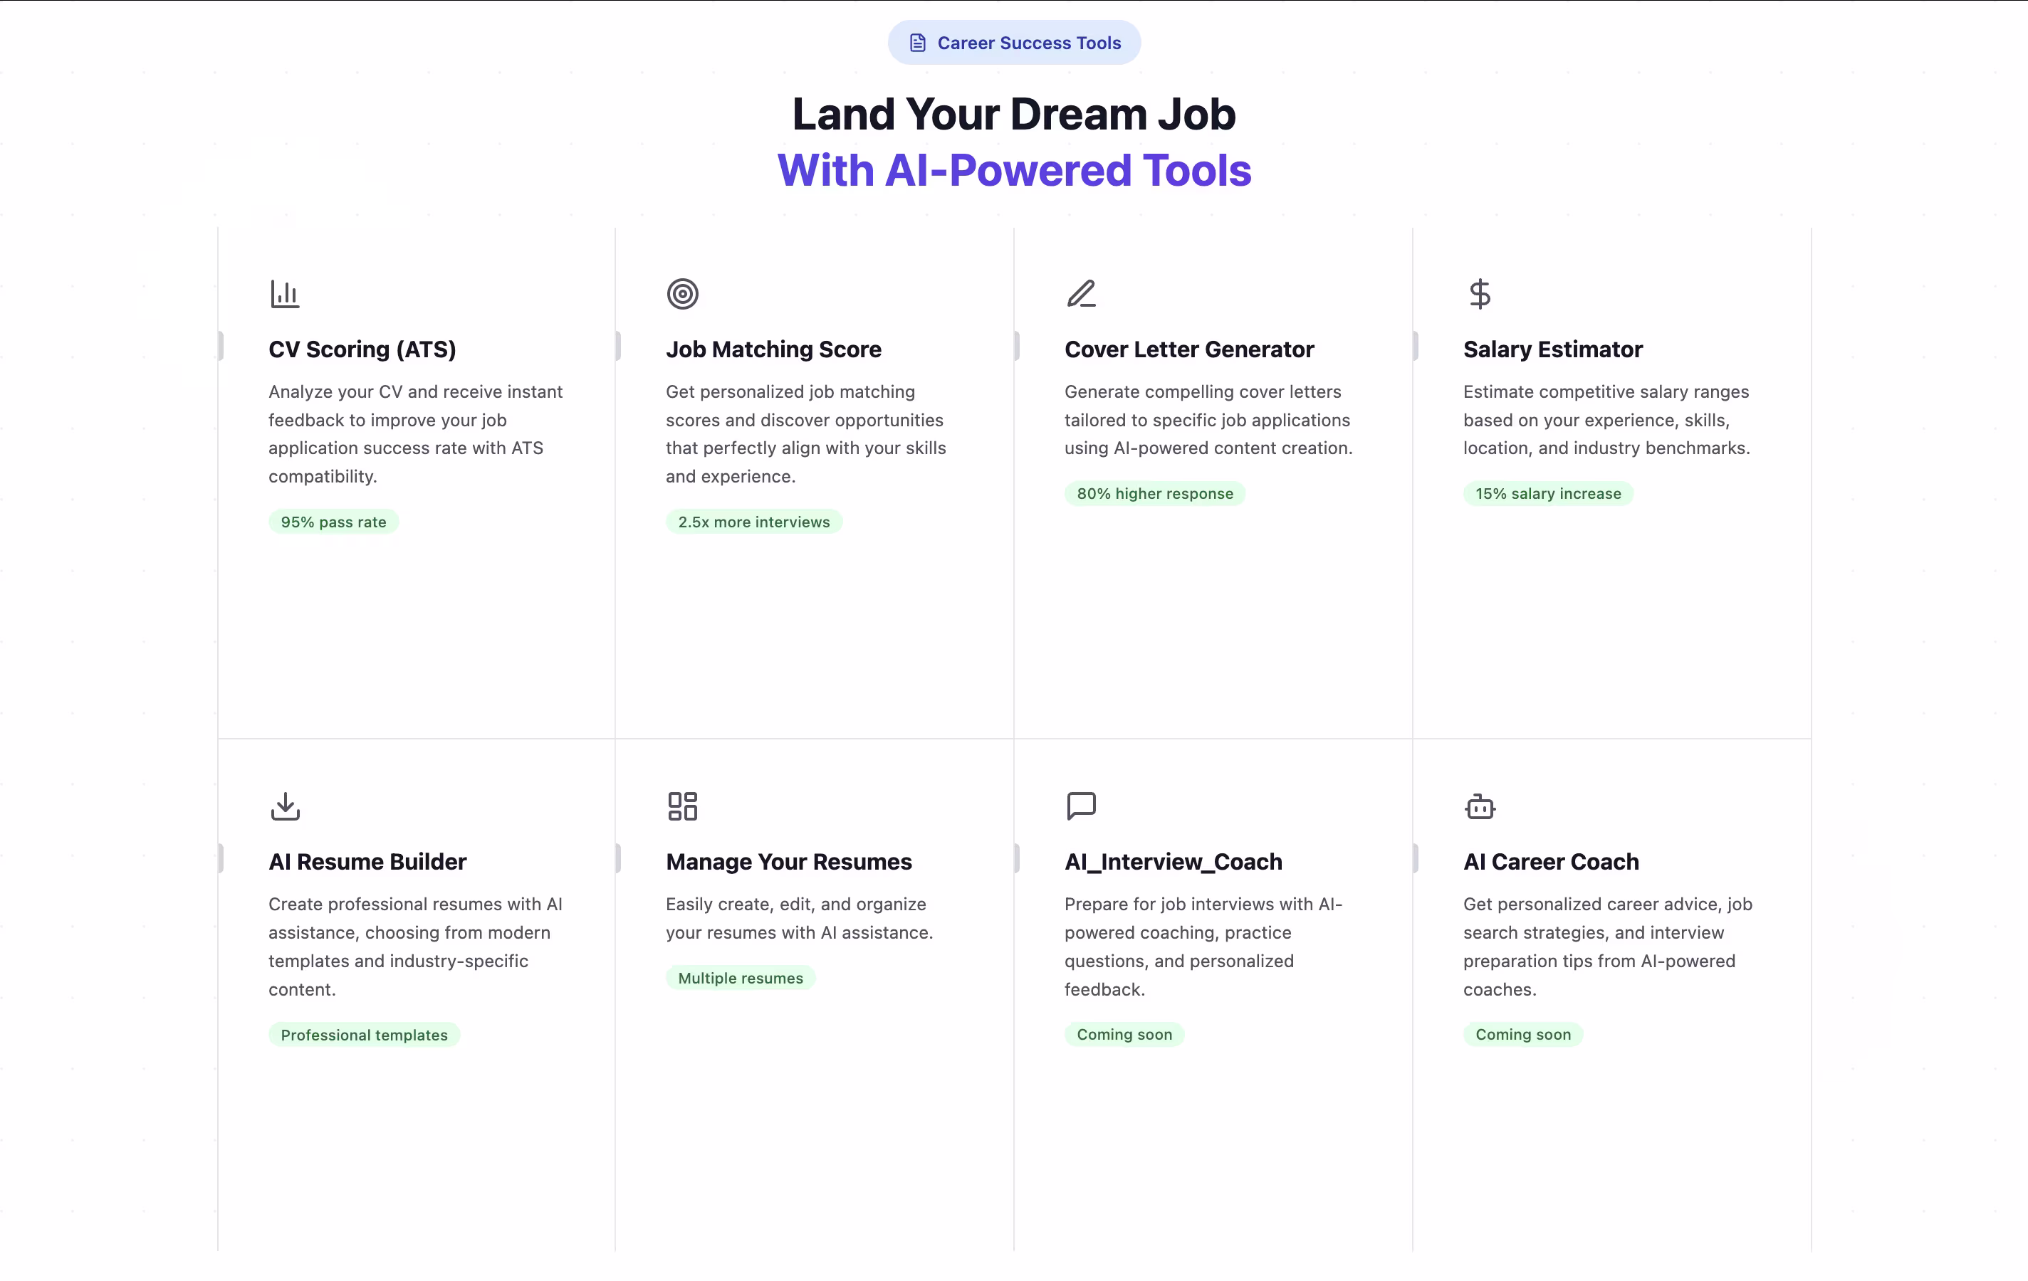Click the grid icon above Manage Your Resumes

point(682,806)
